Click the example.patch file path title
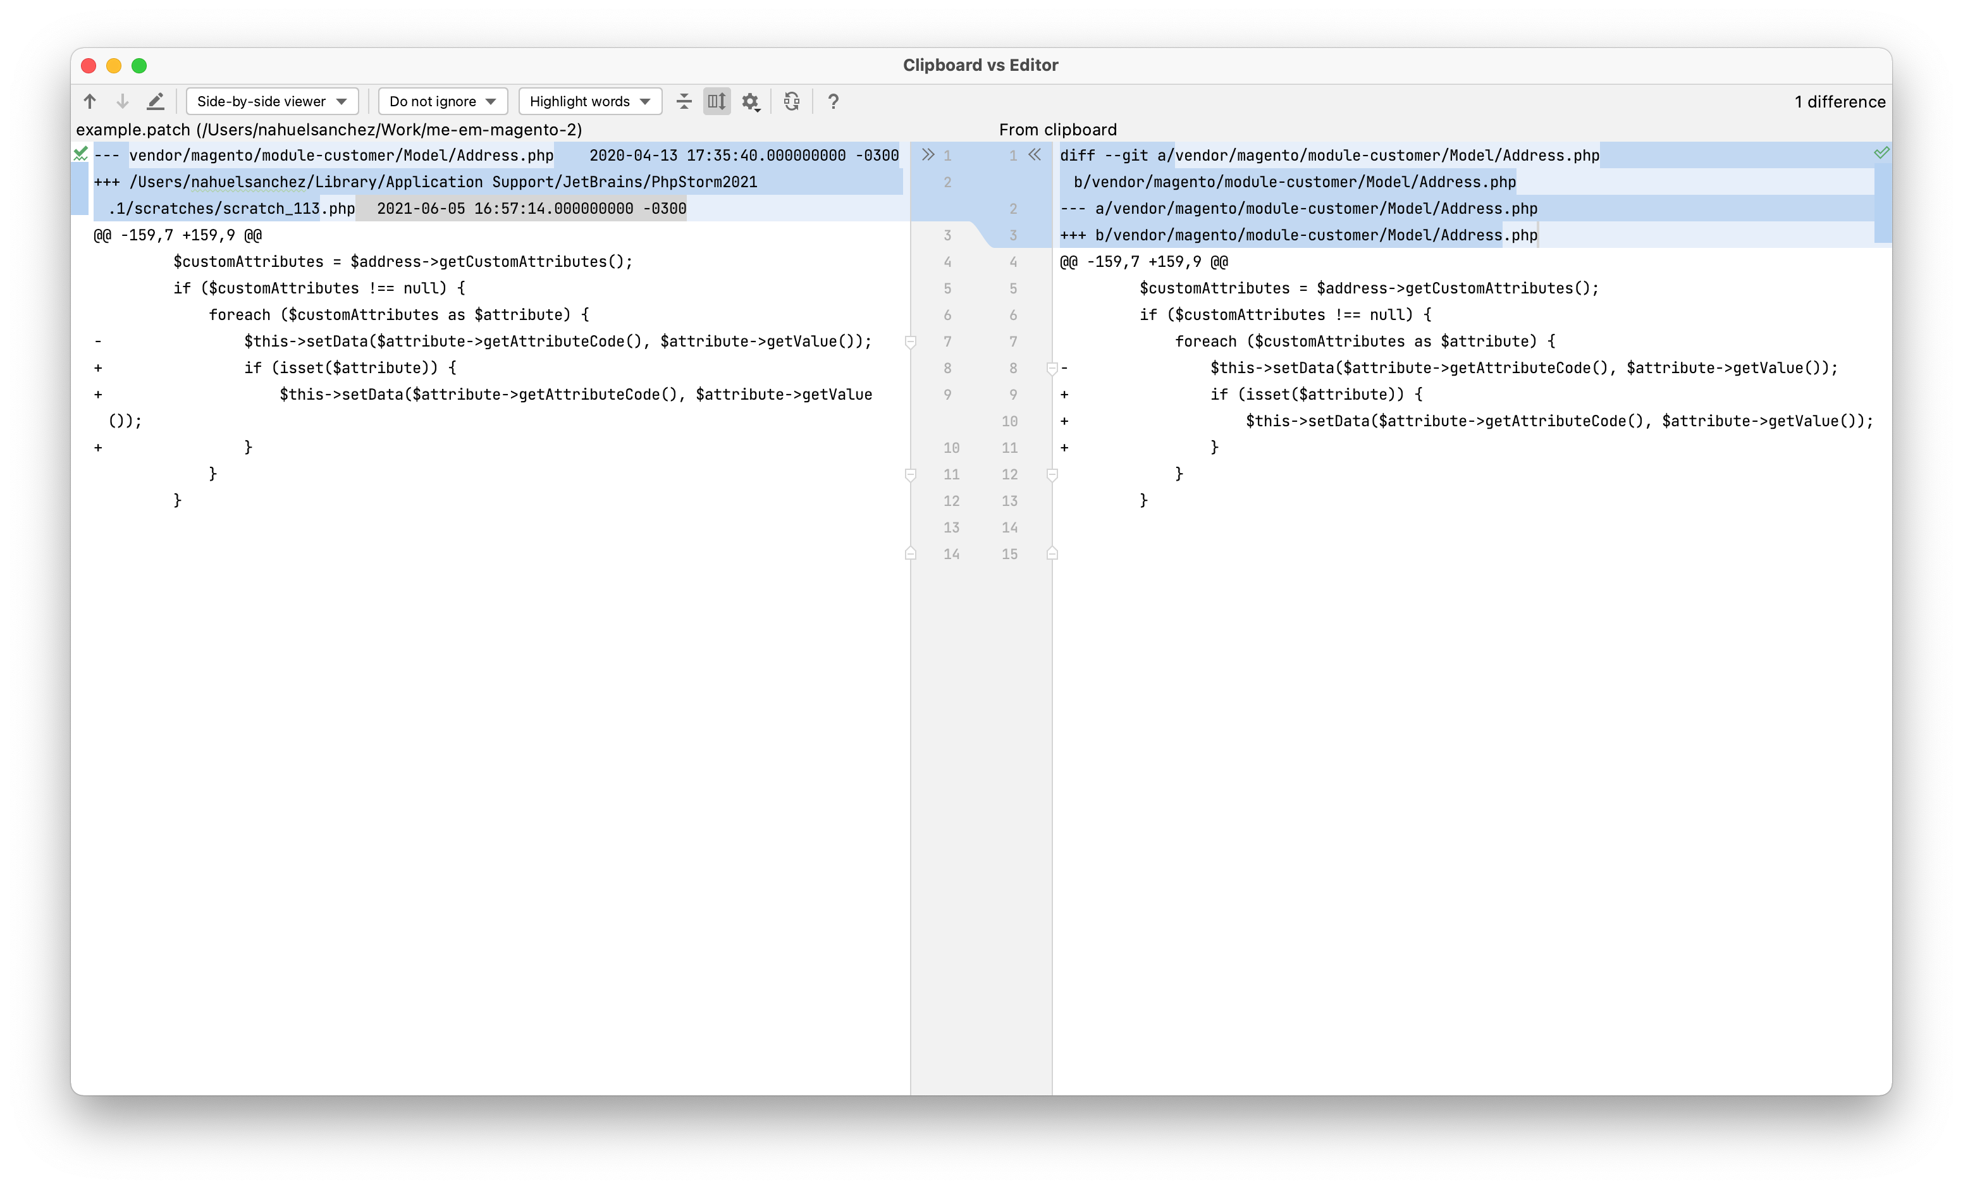 (x=328, y=129)
